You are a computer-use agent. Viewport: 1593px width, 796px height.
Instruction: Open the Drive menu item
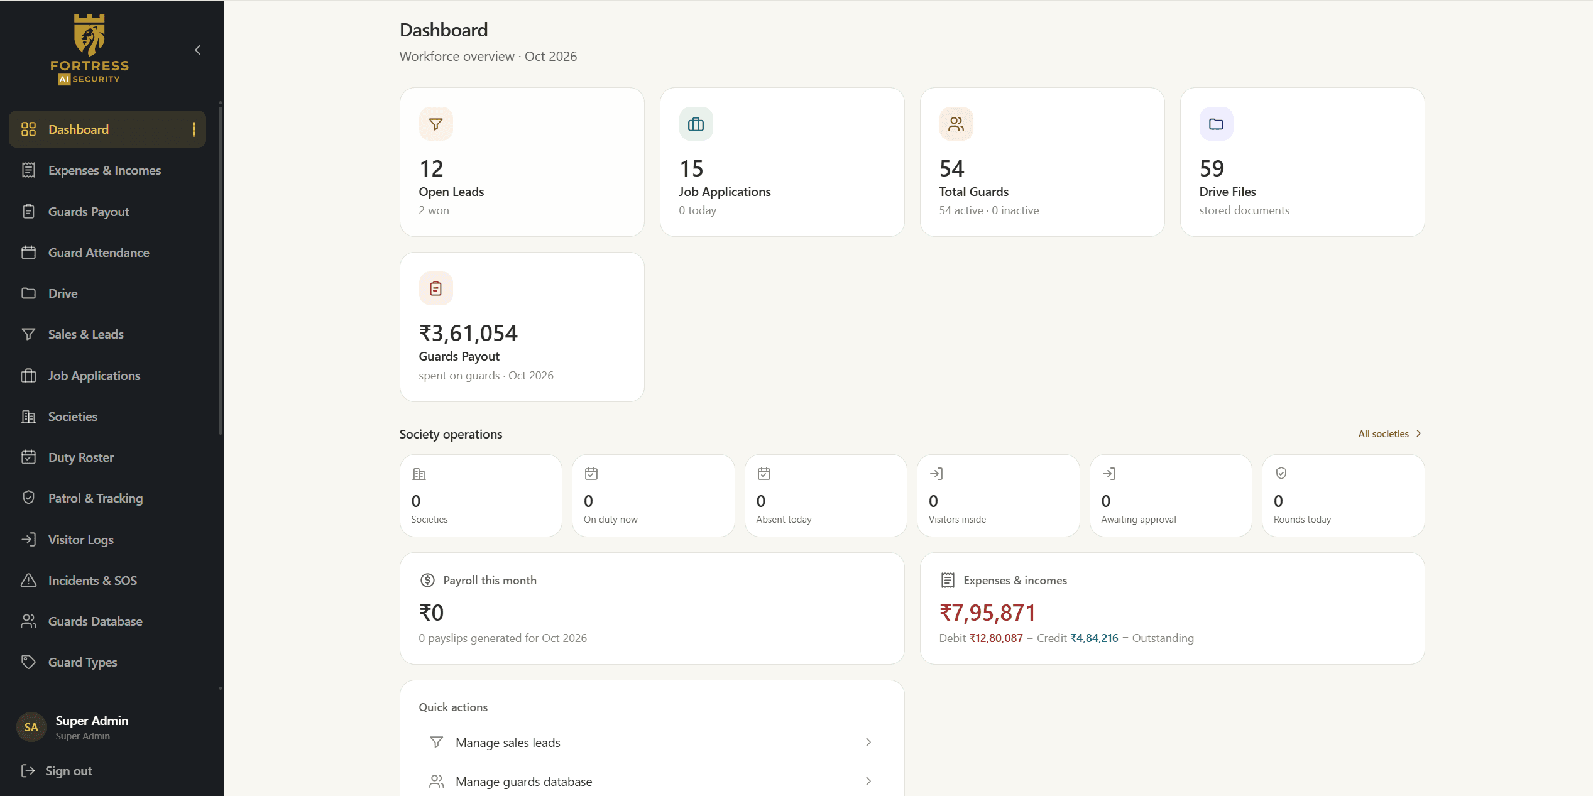click(107, 293)
